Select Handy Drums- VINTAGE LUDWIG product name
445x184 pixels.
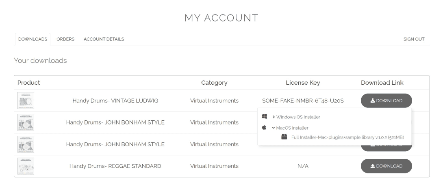click(x=115, y=101)
